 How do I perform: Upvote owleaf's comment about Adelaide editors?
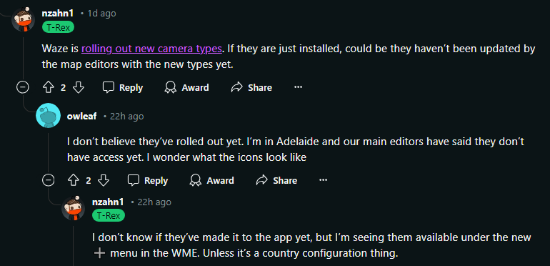74,180
